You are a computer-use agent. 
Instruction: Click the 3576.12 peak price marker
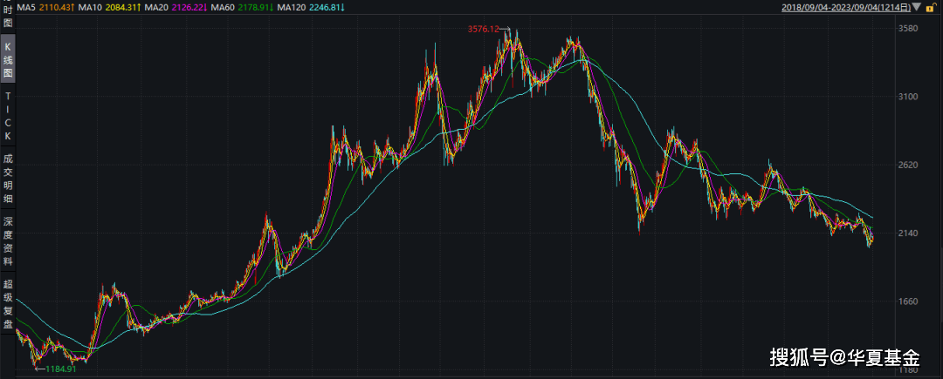pos(484,29)
